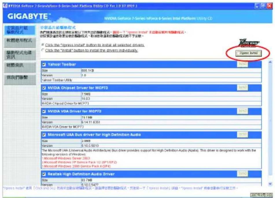275x198 pixels.
Task: Uncheck Realtek High Definition Audio Driver checkbox
Action: [44, 174]
